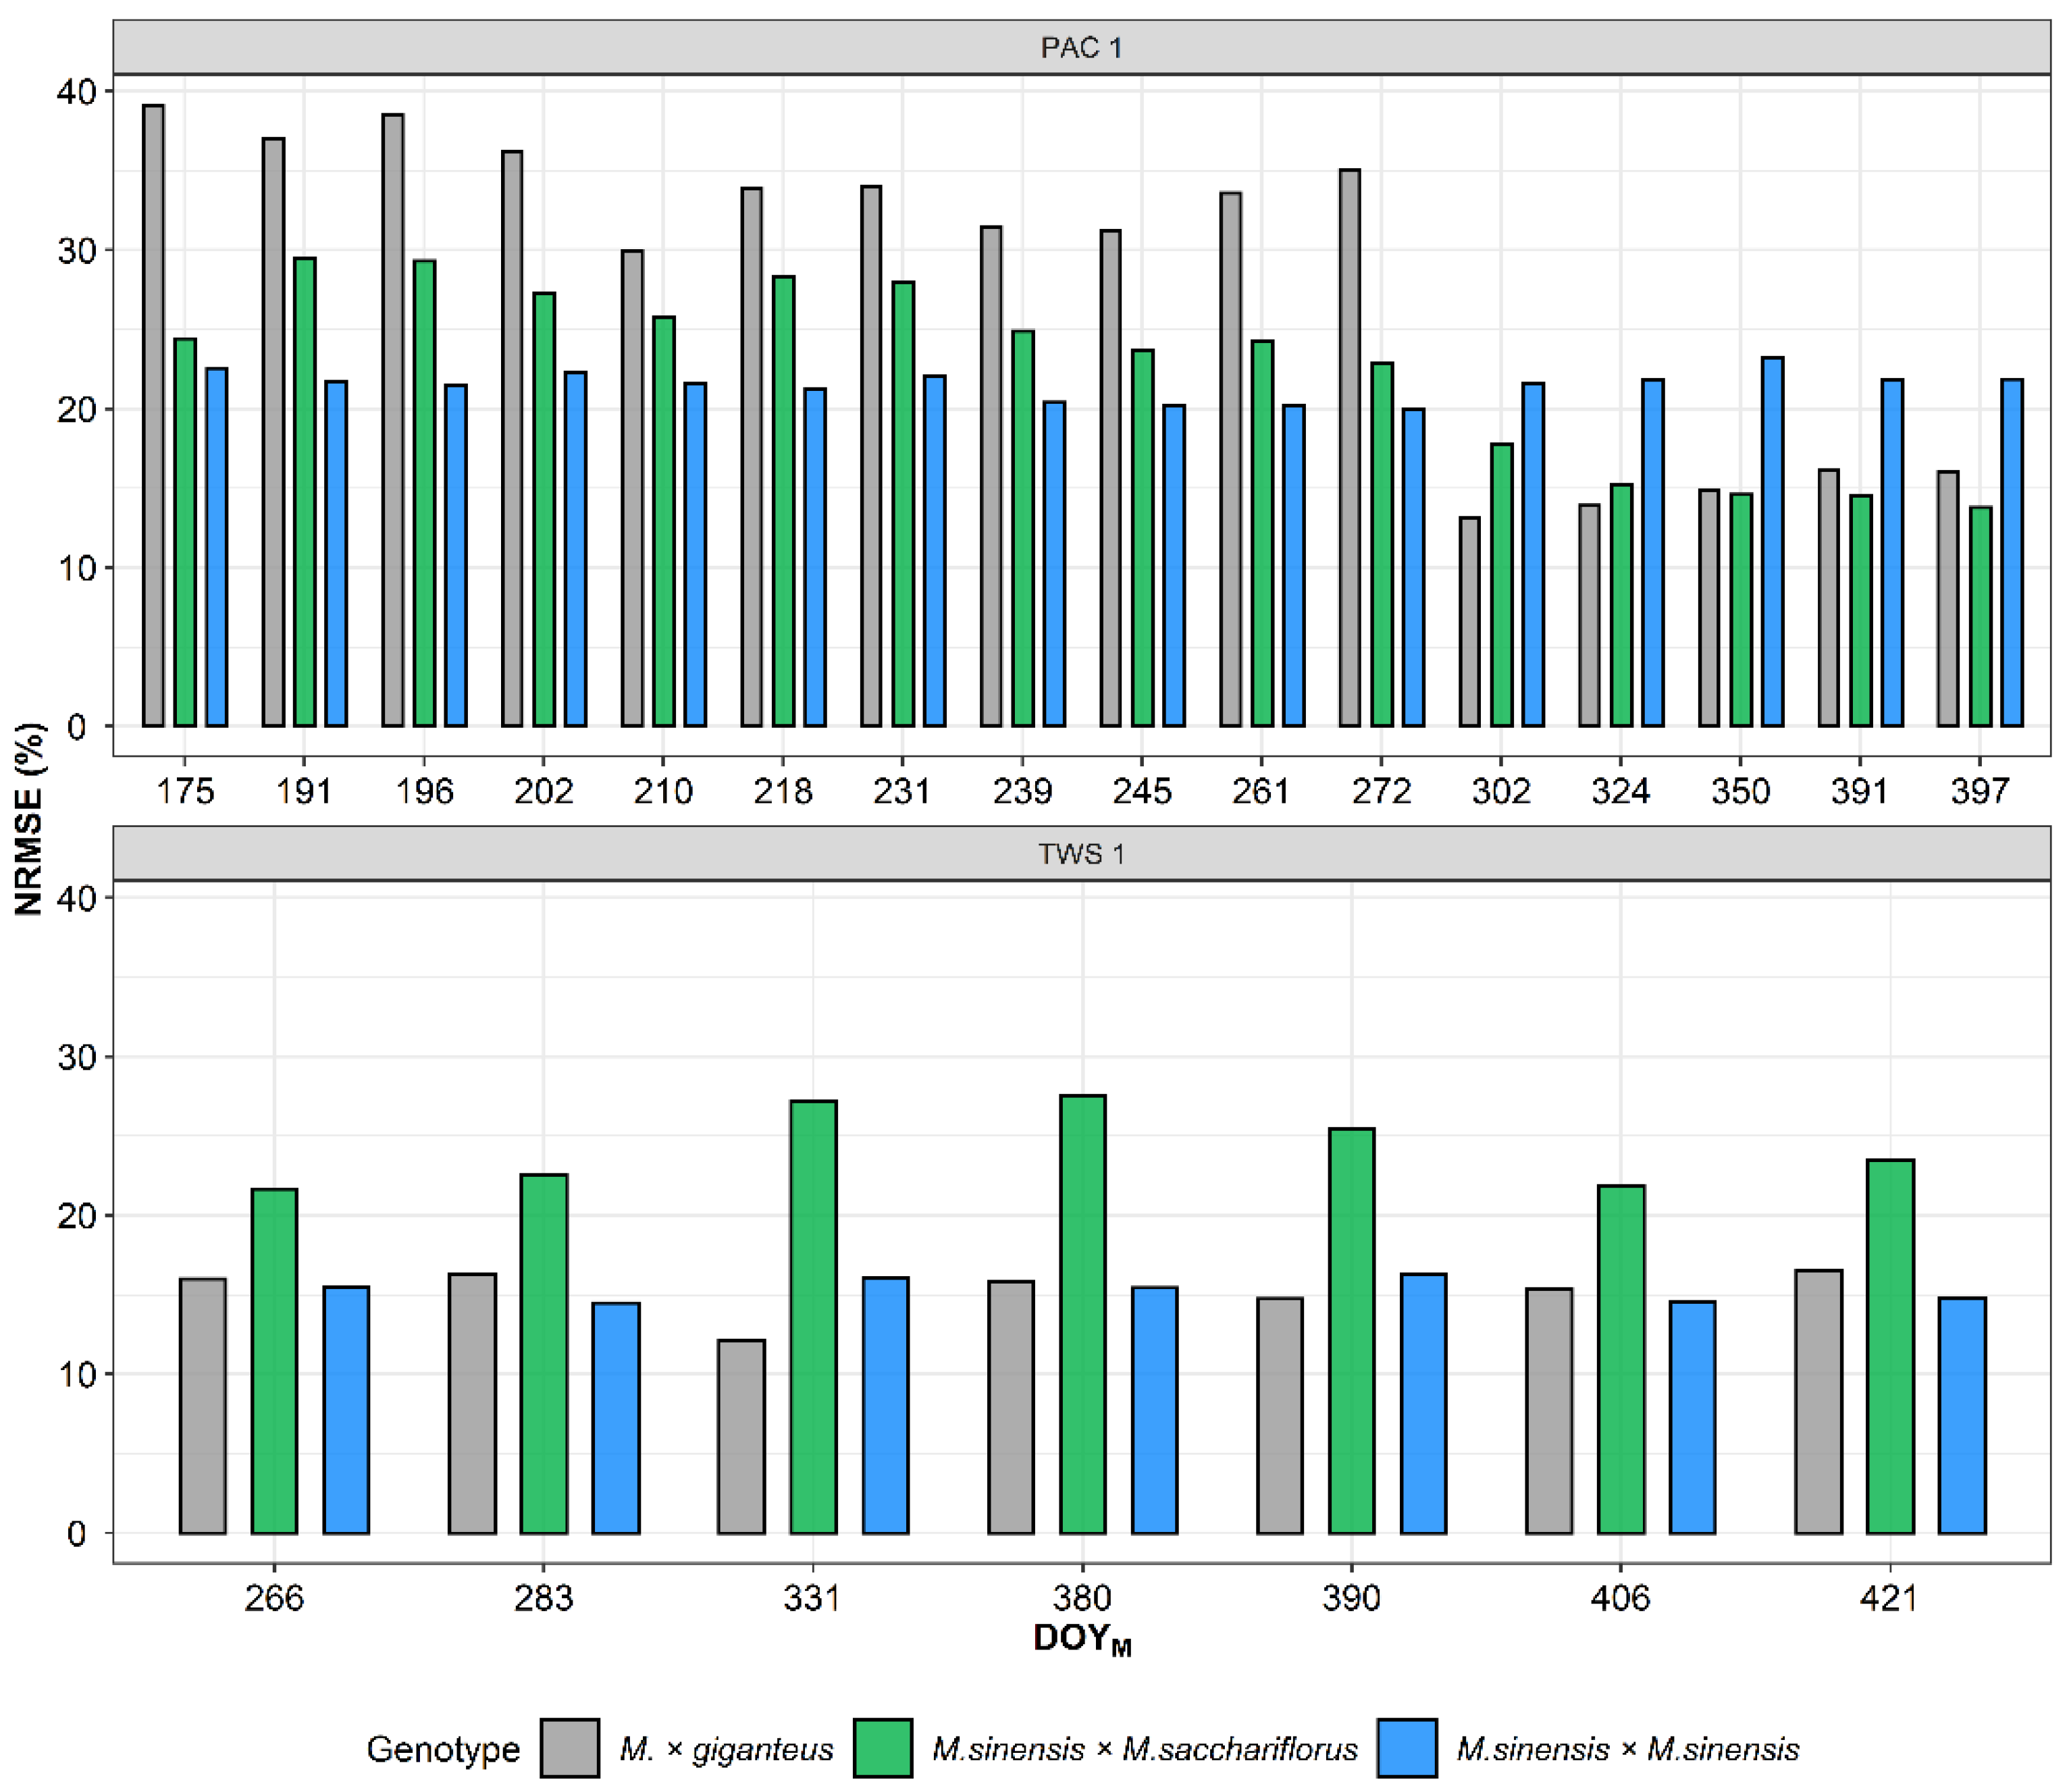The height and width of the screenshot is (1792, 2069).
Task: Click the 302 x-axis tick label
Action: (x=1501, y=791)
